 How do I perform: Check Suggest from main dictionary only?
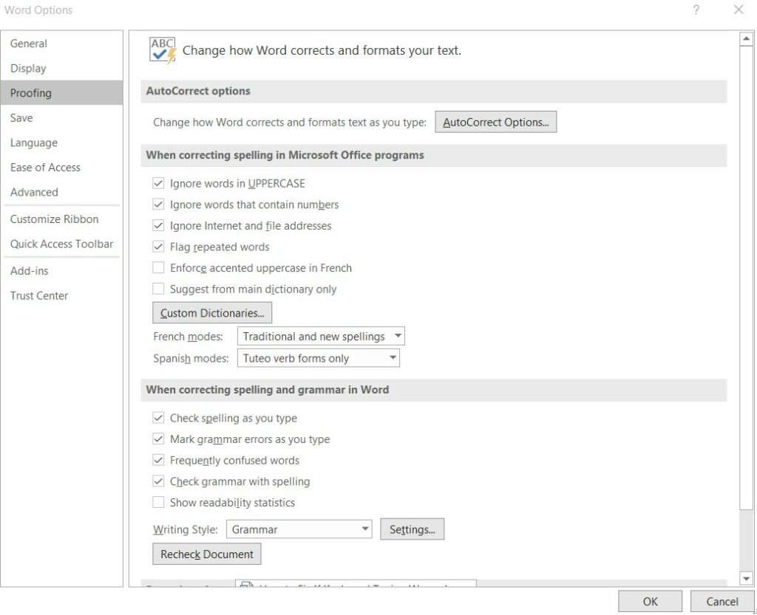click(158, 289)
